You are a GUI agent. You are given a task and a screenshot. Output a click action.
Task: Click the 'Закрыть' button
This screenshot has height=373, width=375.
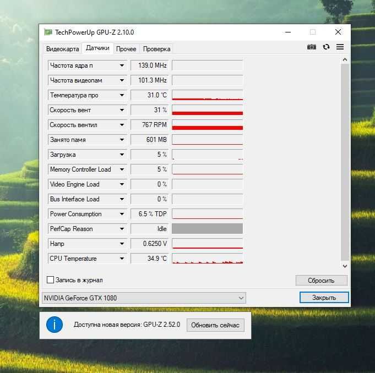point(324,298)
